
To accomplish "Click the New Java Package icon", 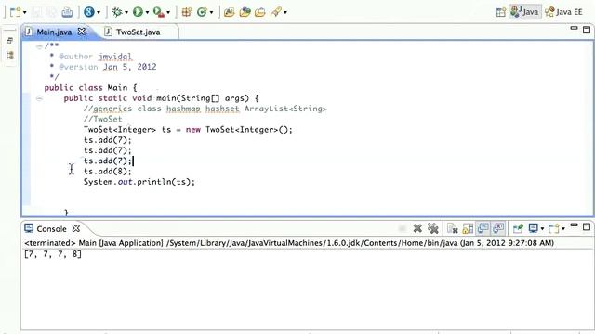I will [x=186, y=12].
